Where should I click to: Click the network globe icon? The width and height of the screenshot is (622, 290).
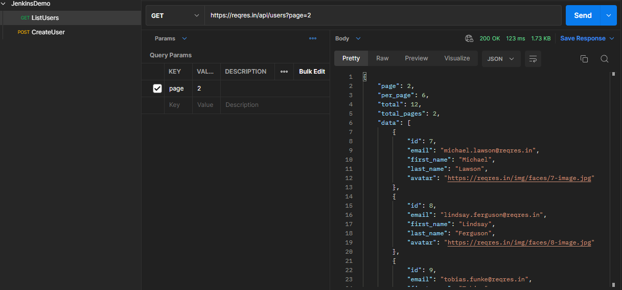[469, 38]
